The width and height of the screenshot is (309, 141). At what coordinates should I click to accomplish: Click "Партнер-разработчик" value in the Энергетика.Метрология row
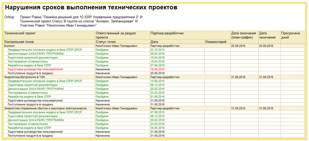tap(165, 77)
